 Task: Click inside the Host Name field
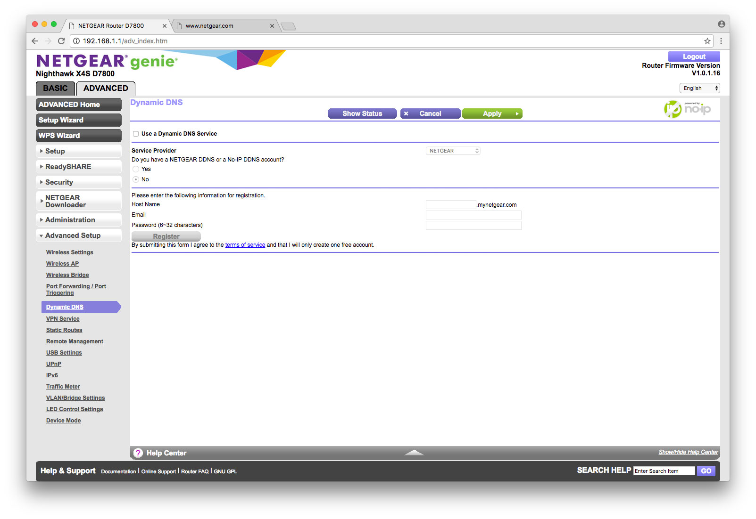451,205
